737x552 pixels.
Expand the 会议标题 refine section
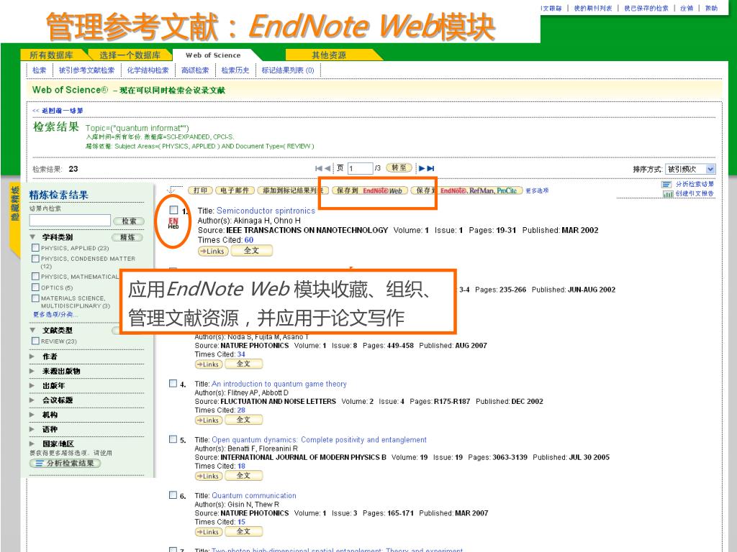[x=32, y=400]
